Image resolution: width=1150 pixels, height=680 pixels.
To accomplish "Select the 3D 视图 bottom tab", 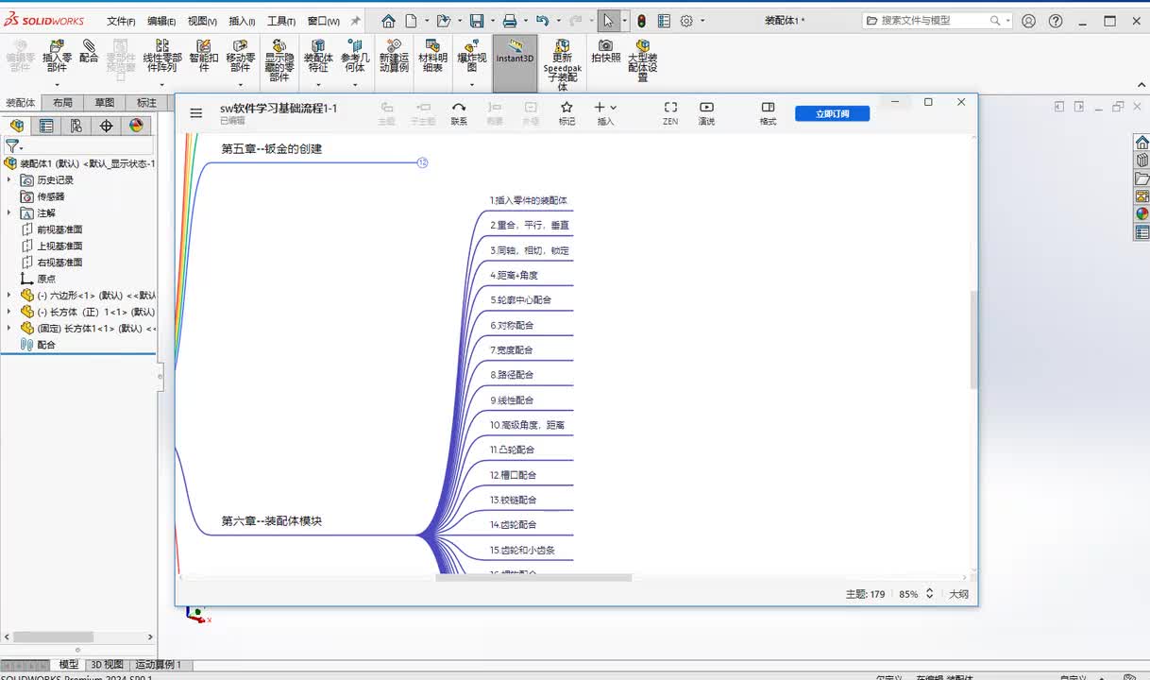I will click(107, 665).
